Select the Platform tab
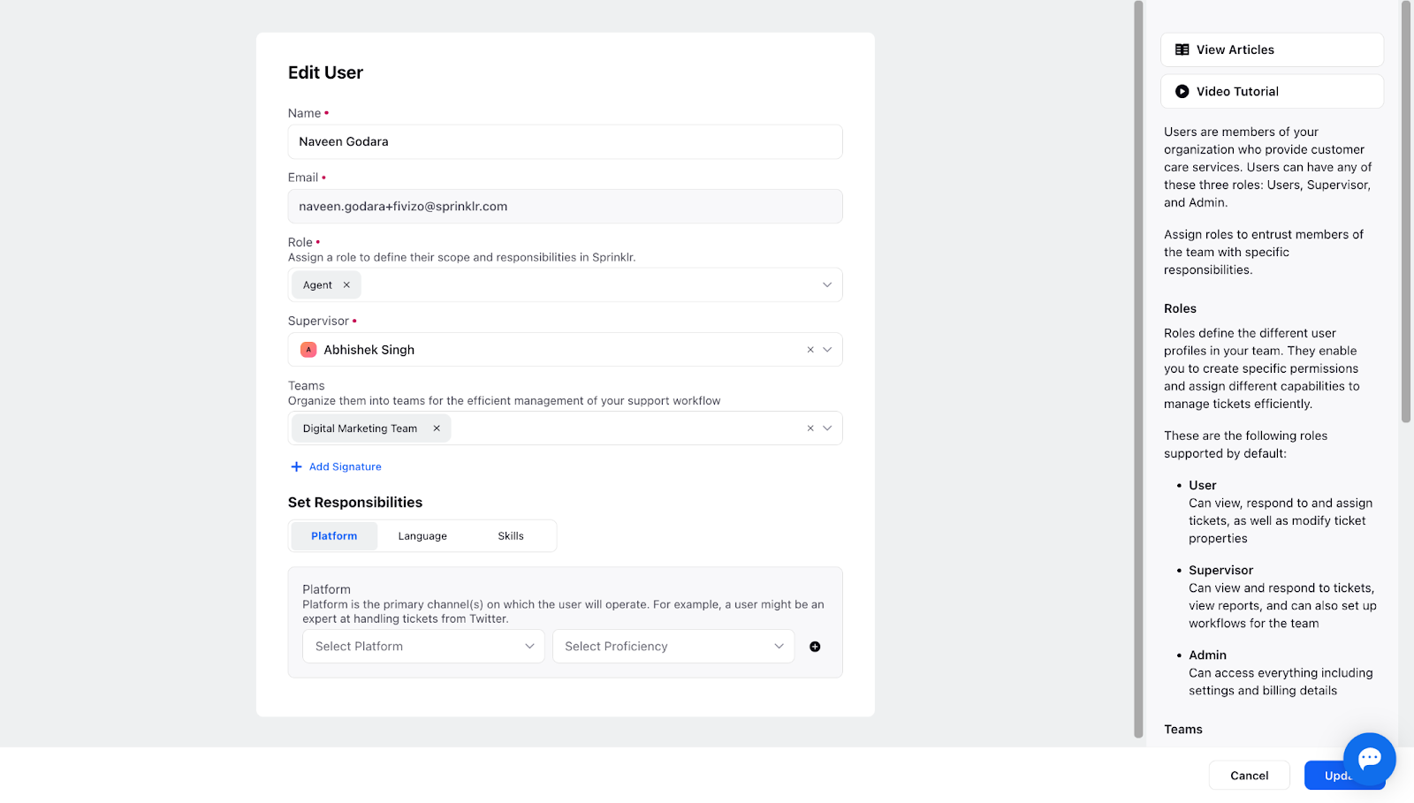This screenshot has width=1414, height=803. [x=334, y=536]
